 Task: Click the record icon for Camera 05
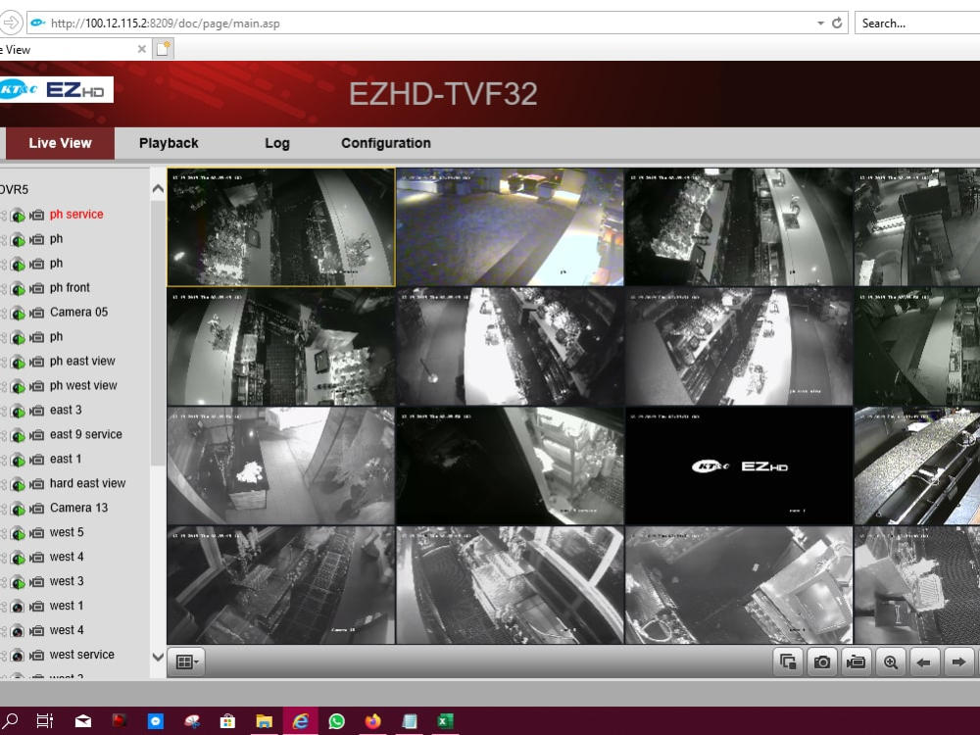(37, 313)
